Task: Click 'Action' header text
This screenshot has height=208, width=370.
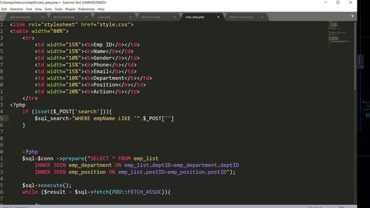Action: [x=103, y=91]
